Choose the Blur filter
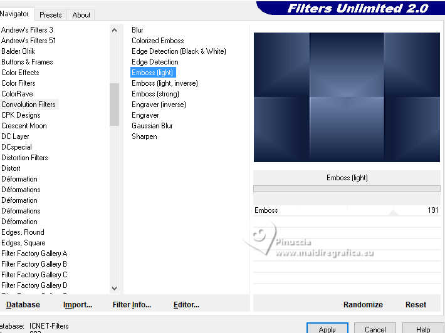Screen dimensions: 445x333 click(x=137, y=30)
